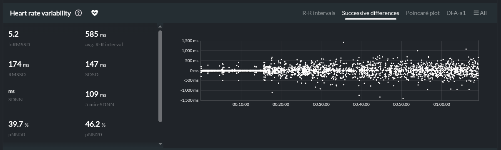Click the 00:10:00 time axis label

click(x=241, y=104)
